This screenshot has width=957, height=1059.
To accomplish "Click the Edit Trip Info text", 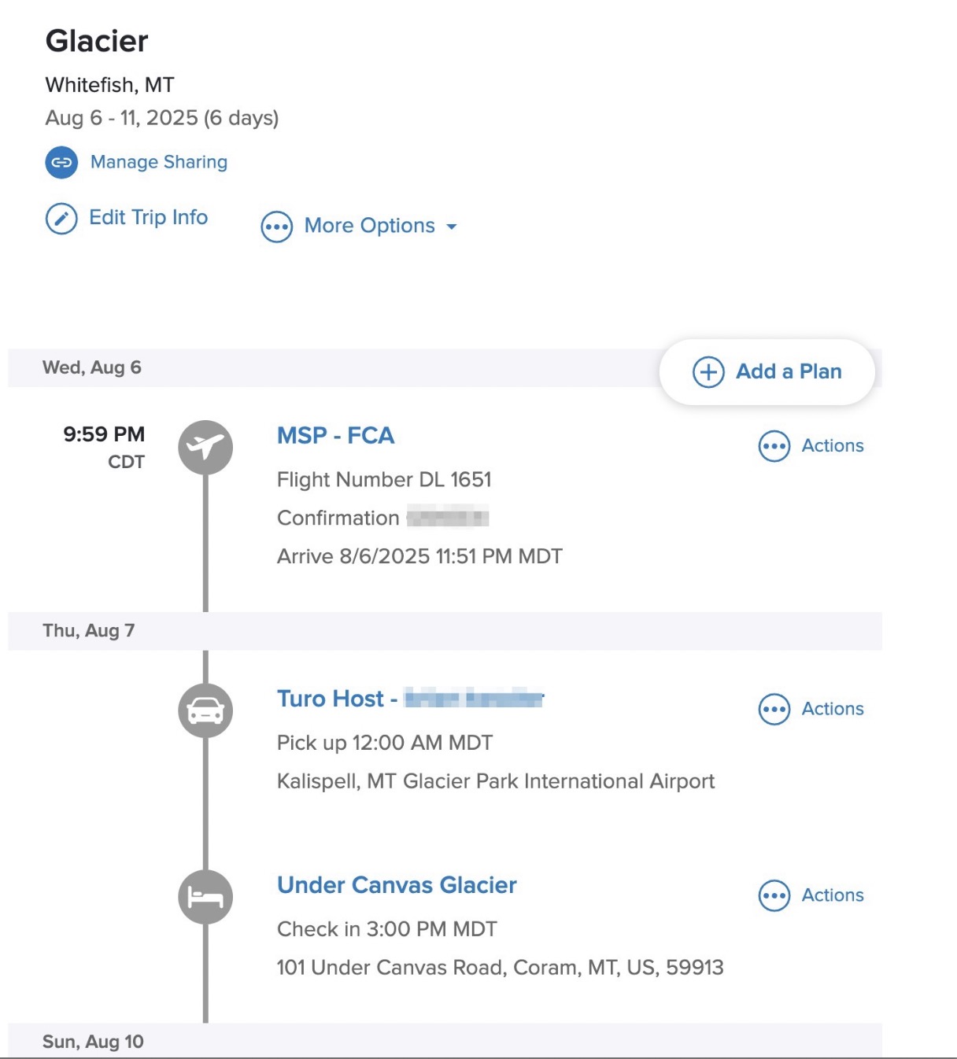I will (x=149, y=217).
